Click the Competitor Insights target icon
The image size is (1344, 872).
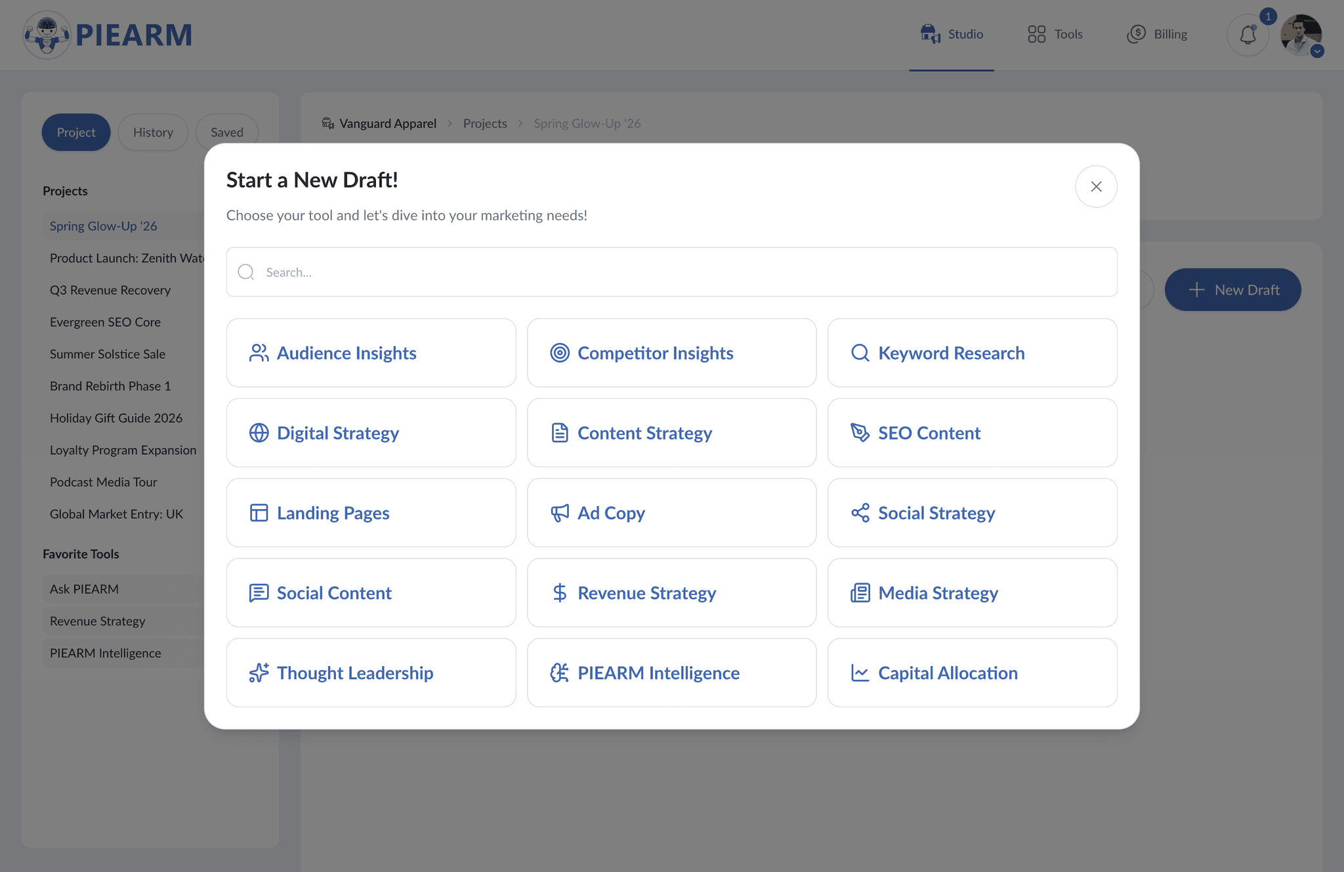point(560,353)
